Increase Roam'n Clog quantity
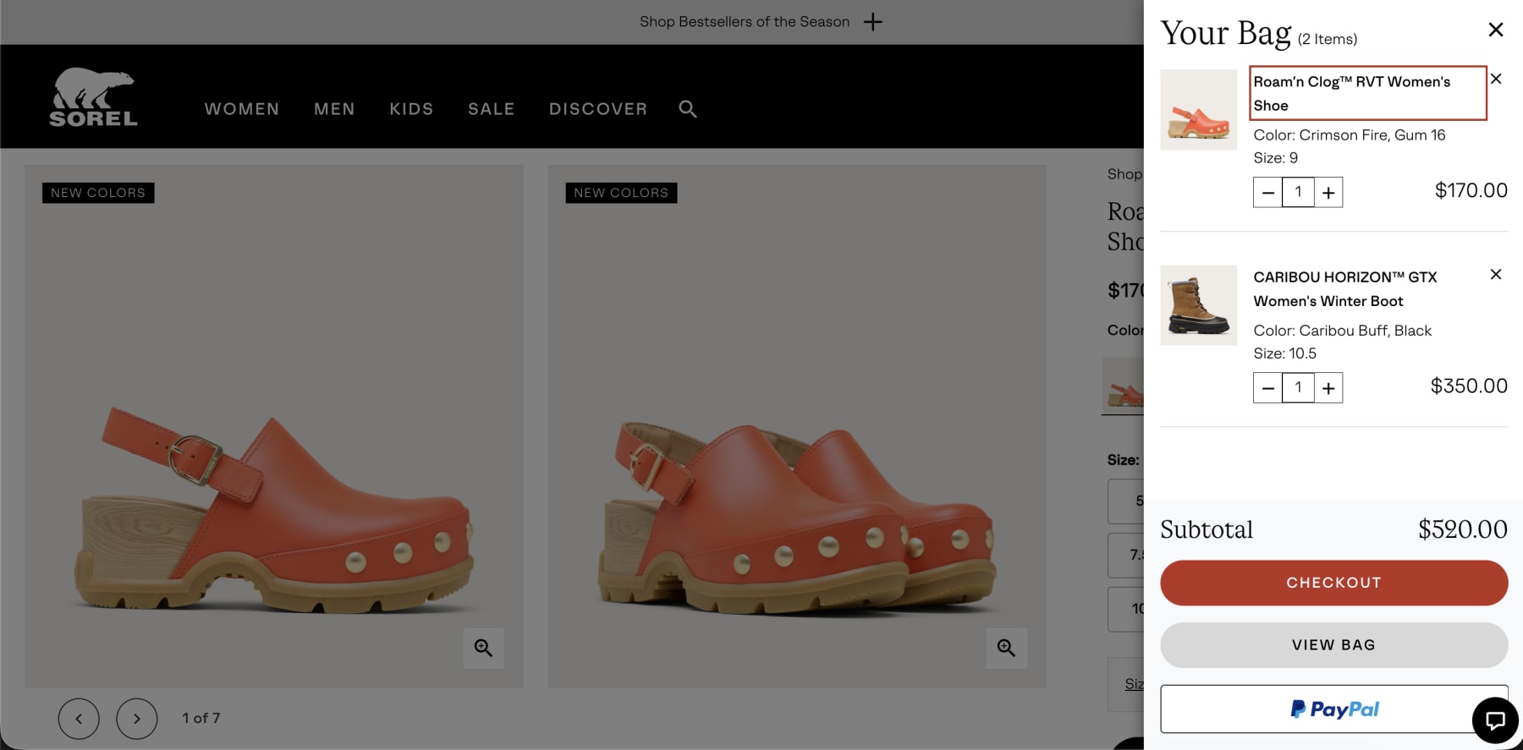This screenshot has width=1523, height=750. coord(1328,193)
